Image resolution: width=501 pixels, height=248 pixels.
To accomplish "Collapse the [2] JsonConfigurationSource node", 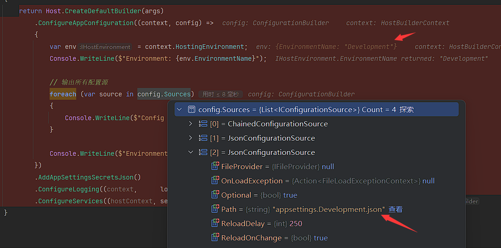I will point(191,153).
